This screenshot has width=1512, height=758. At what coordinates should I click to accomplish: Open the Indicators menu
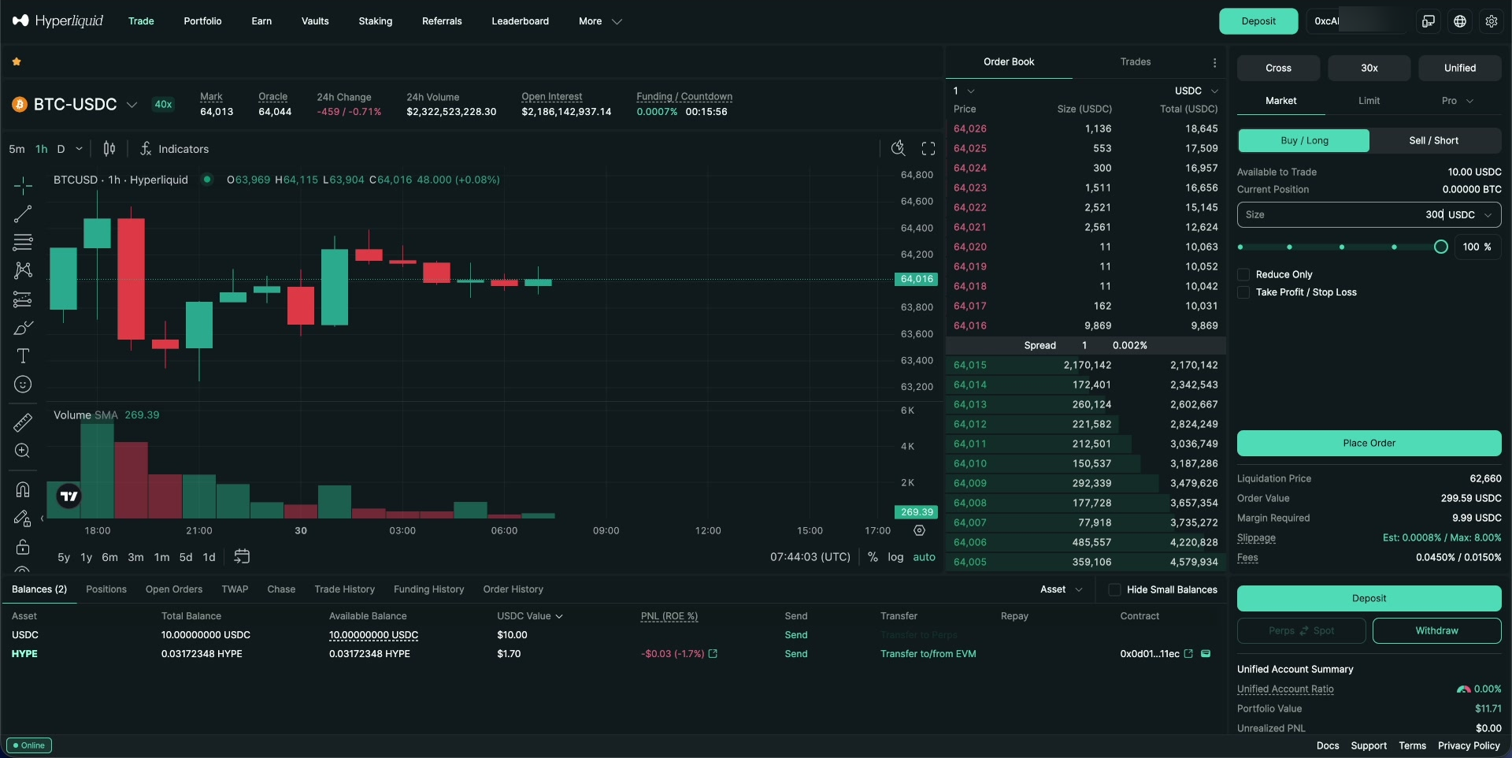174,149
